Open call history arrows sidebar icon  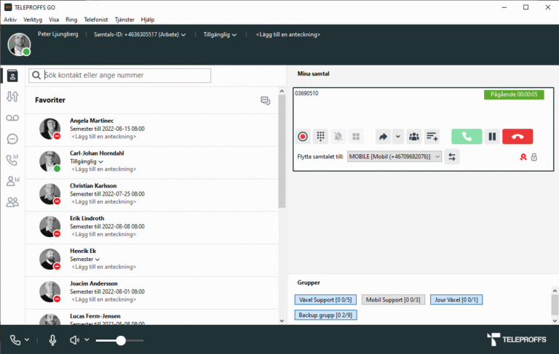point(12,97)
